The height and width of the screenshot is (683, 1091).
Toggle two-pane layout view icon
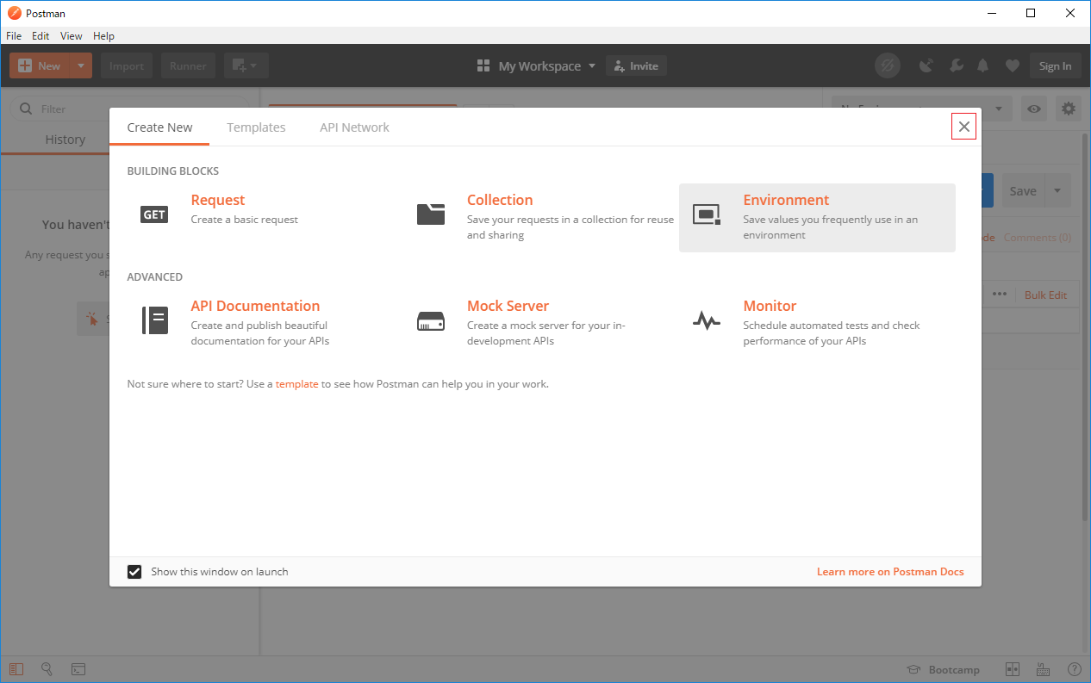(x=1013, y=669)
